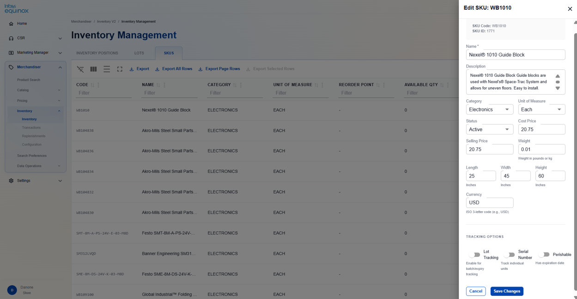Click the Merchandiser breadcrumb link

point(81,22)
